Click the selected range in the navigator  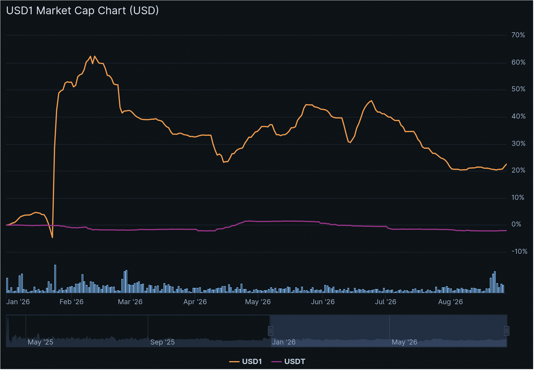tap(389, 331)
